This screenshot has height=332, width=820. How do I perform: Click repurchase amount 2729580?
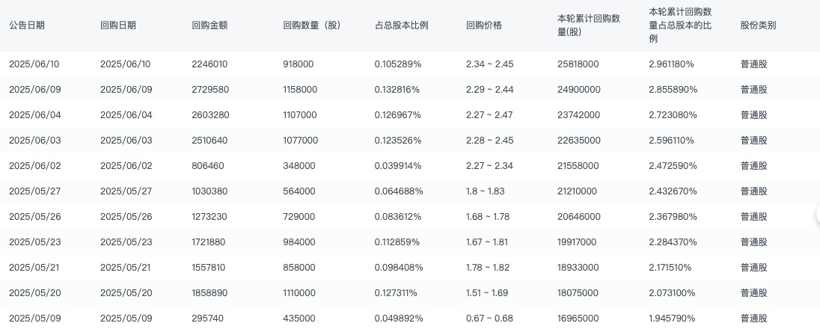(x=209, y=90)
